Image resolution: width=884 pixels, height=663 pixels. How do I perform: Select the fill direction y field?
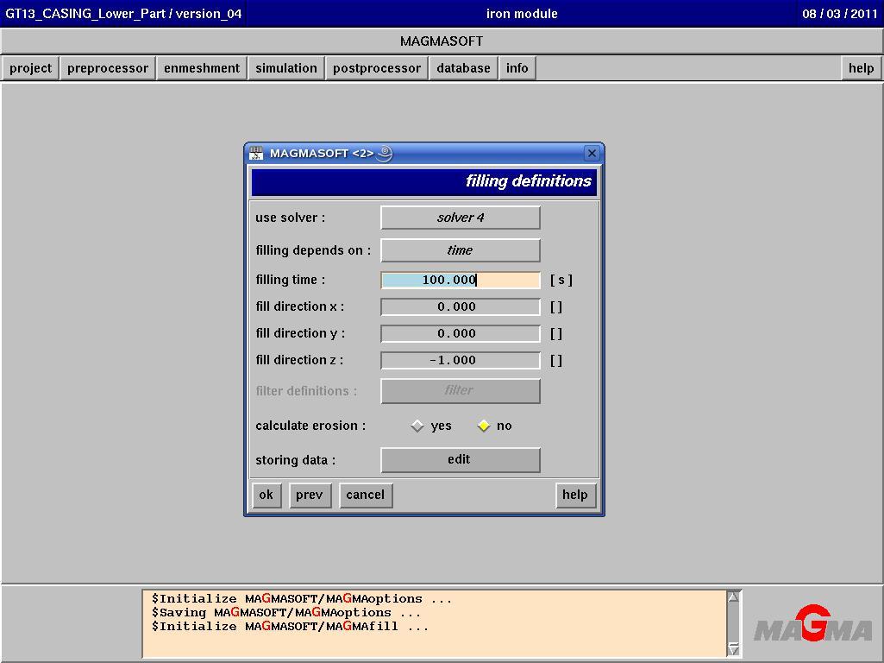pos(461,333)
